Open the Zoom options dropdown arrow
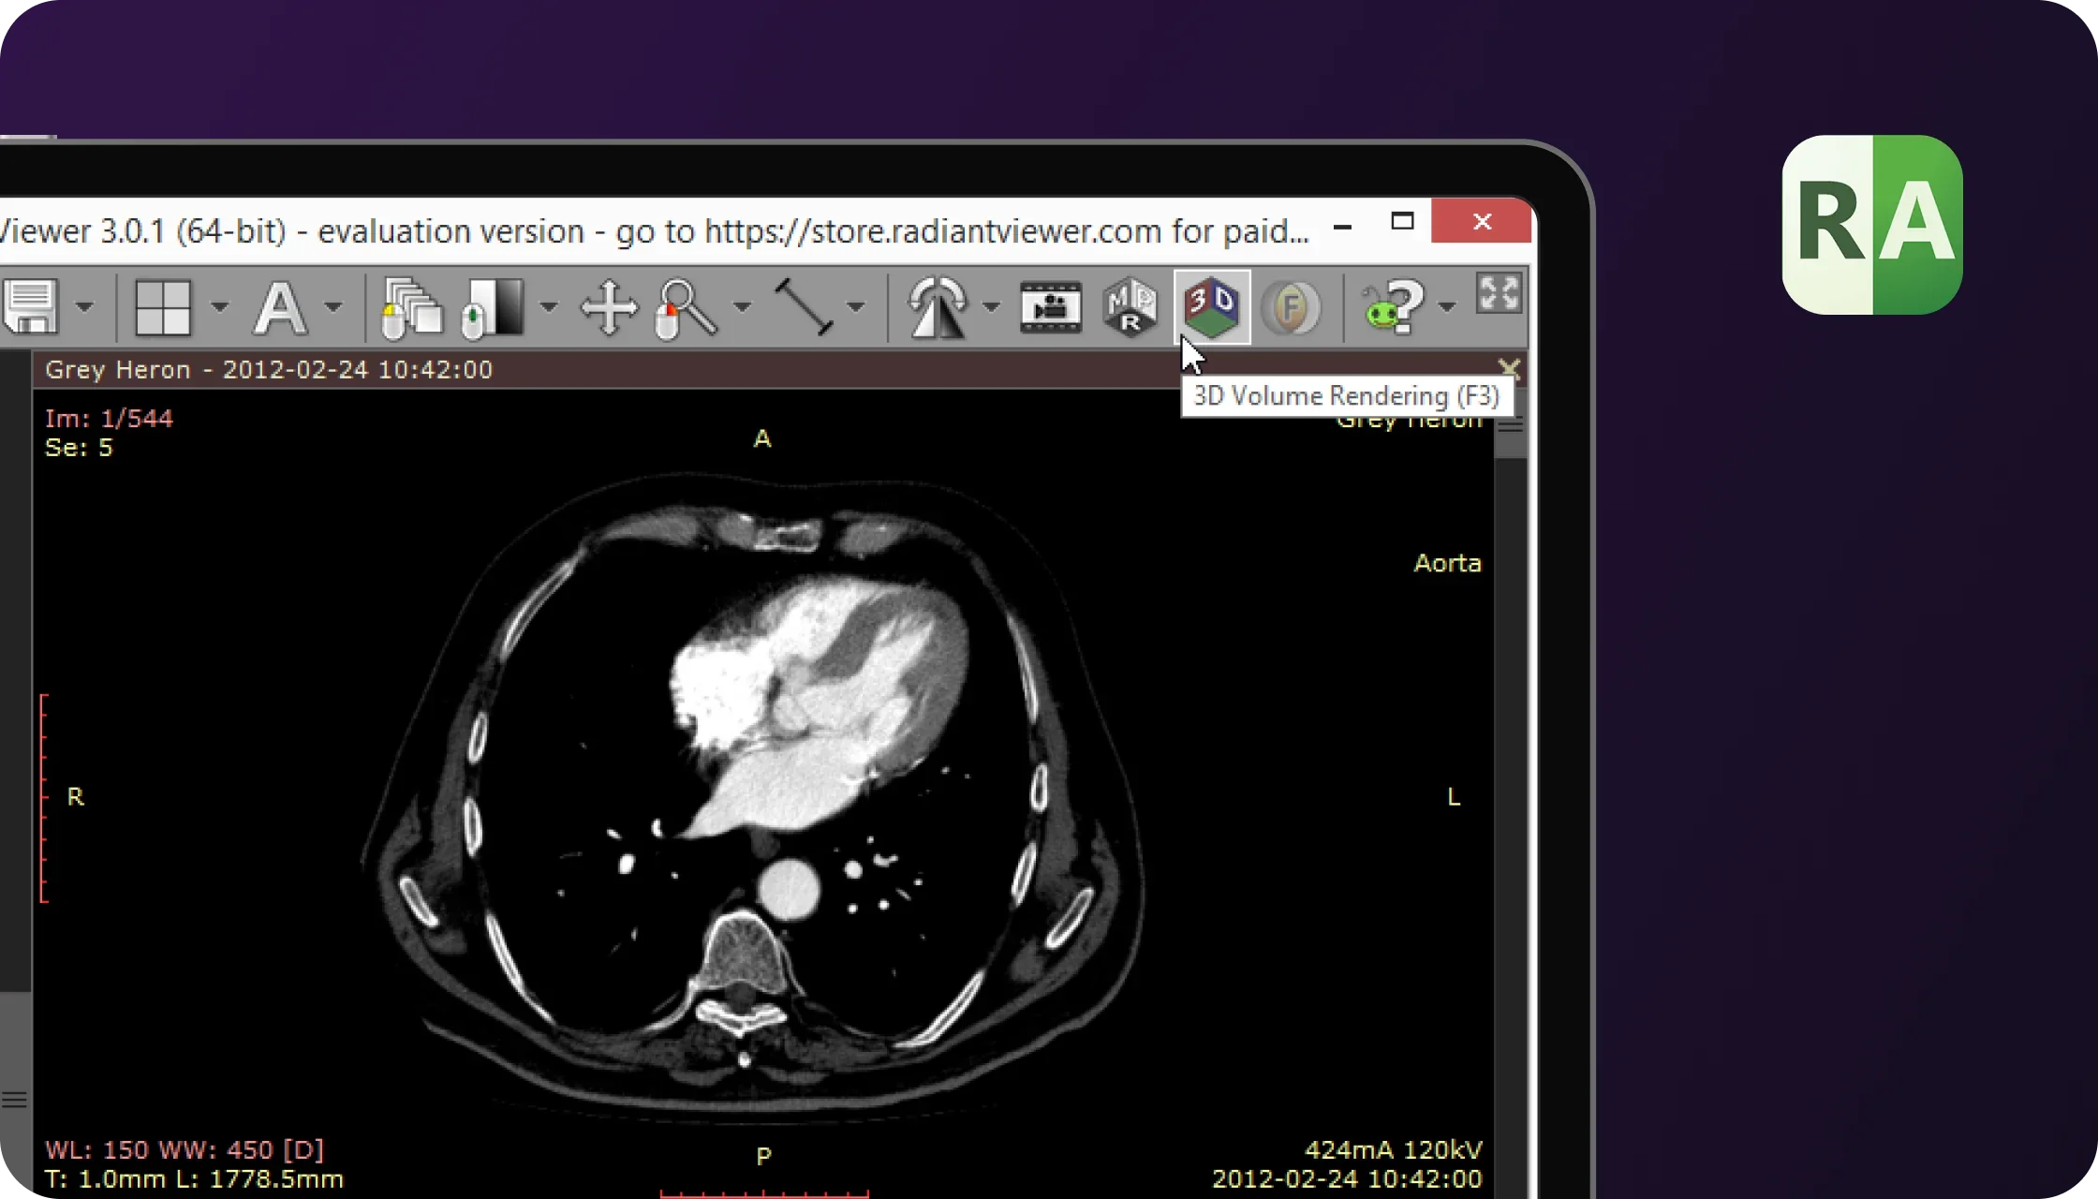This screenshot has height=1199, width=2098. [x=742, y=306]
